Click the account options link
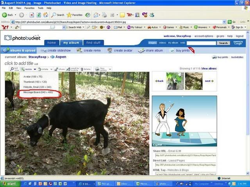 coord(204,36)
